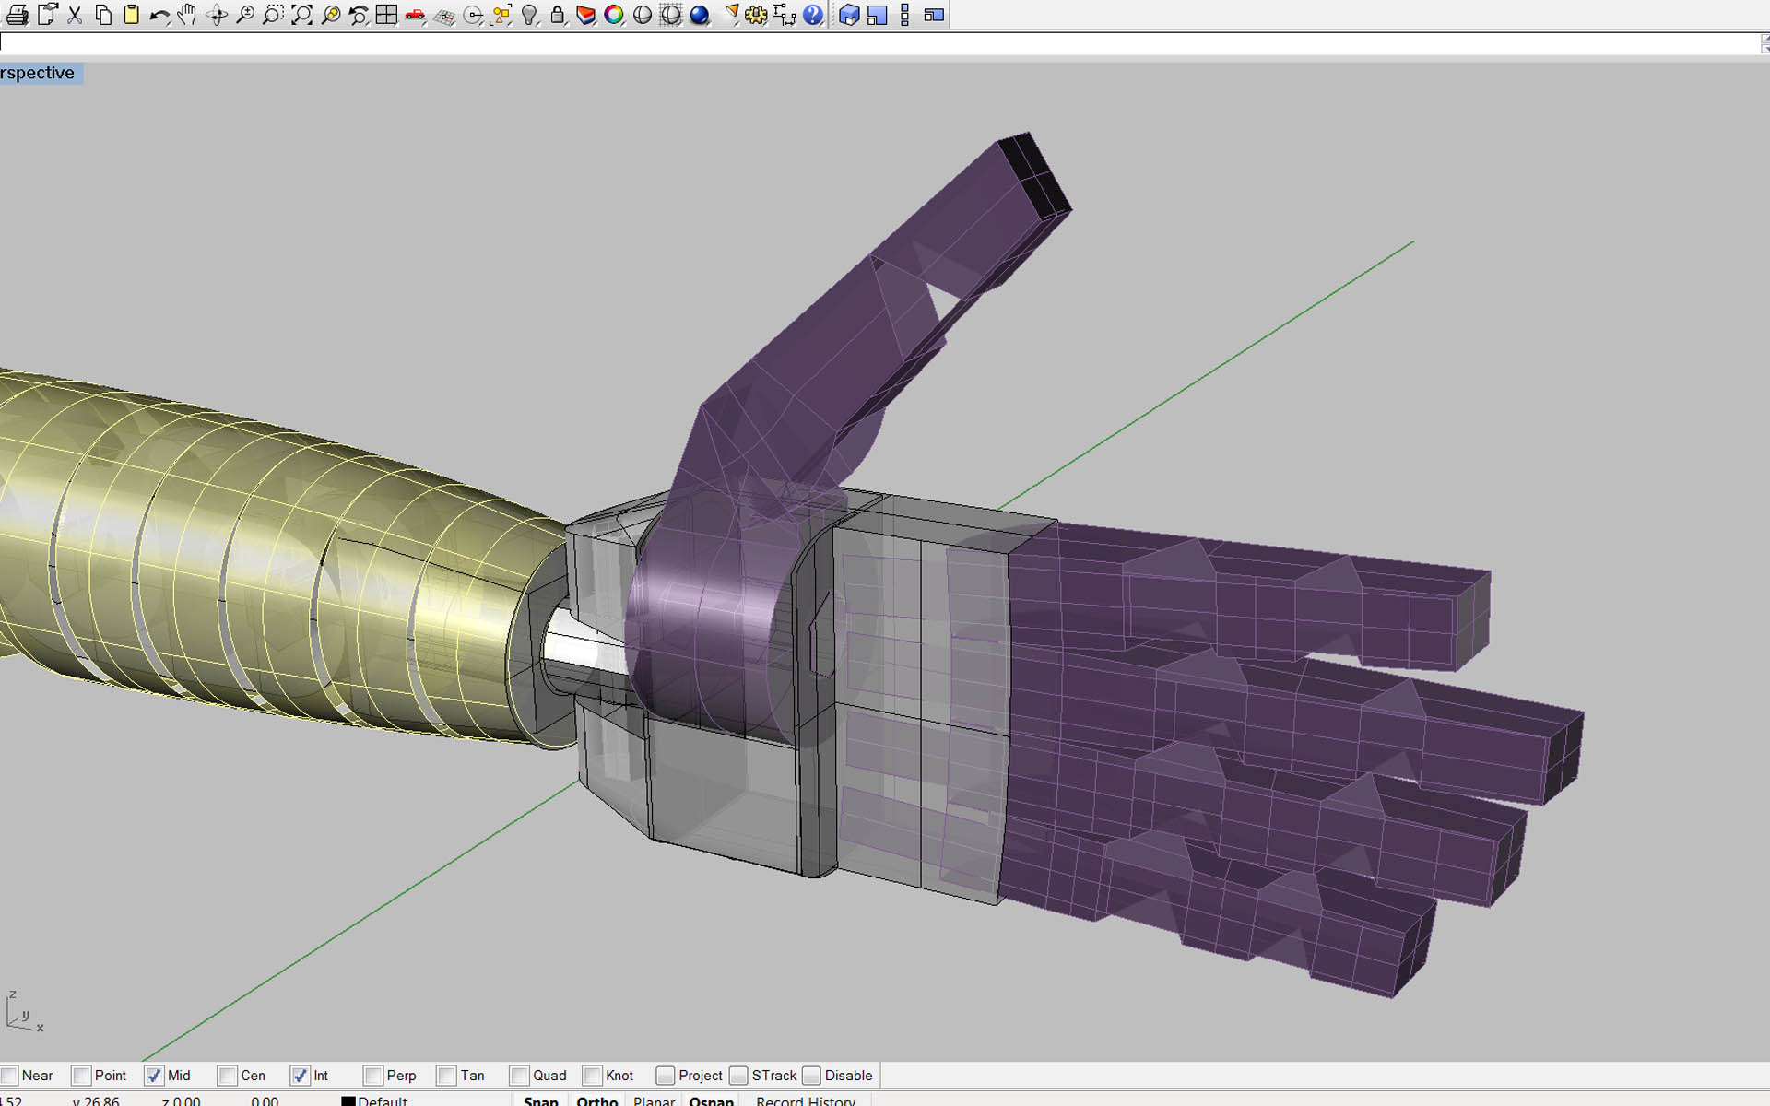Click the Shaded Viewport sphere icon
The image size is (1770, 1106).
pyautogui.click(x=643, y=15)
